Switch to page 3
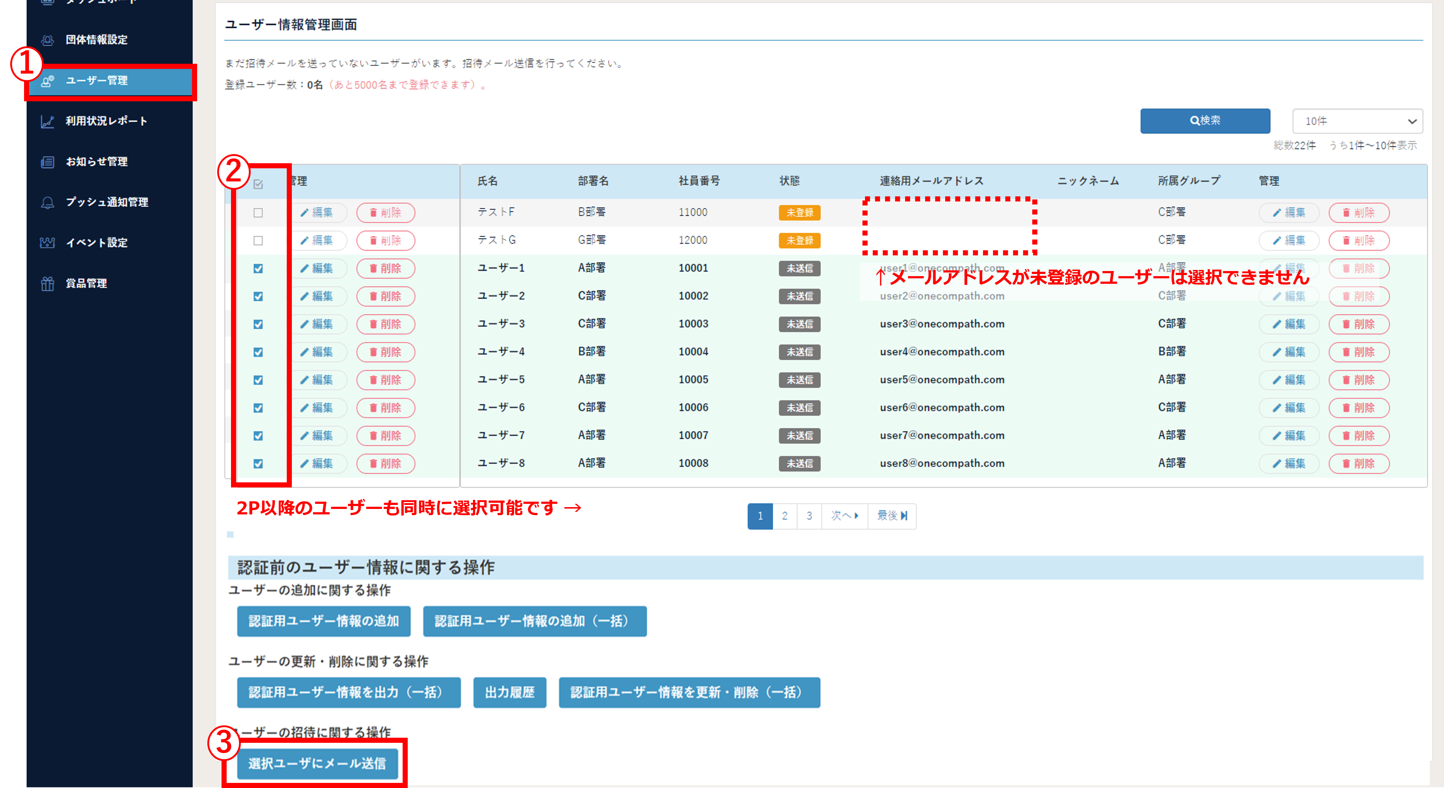 [809, 515]
